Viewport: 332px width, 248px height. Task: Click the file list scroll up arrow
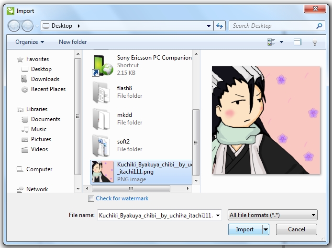click(196, 54)
